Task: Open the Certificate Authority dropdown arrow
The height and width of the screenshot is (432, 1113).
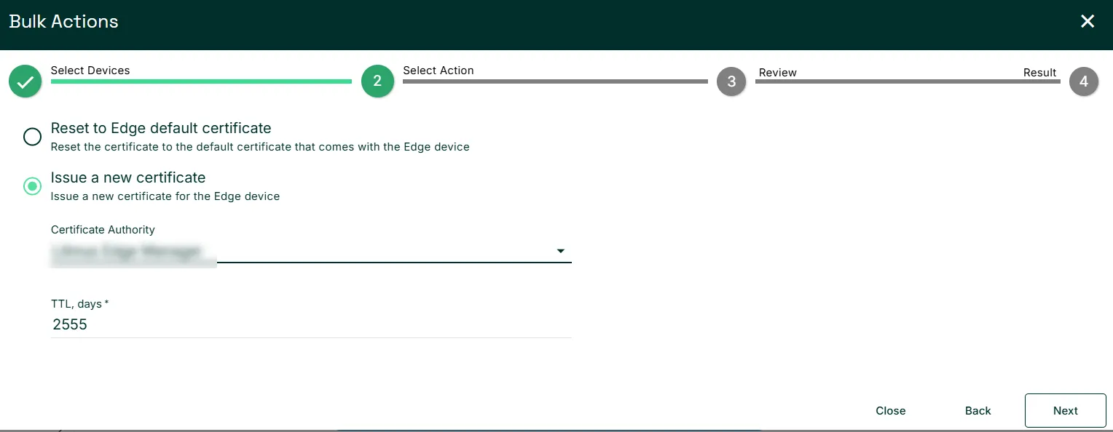Action: coord(561,252)
